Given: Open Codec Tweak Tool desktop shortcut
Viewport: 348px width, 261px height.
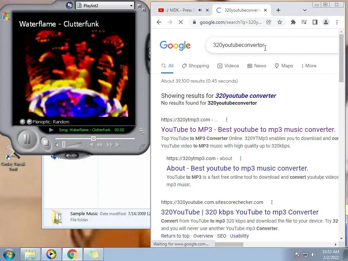Looking at the screenshot, I should click(13, 159).
